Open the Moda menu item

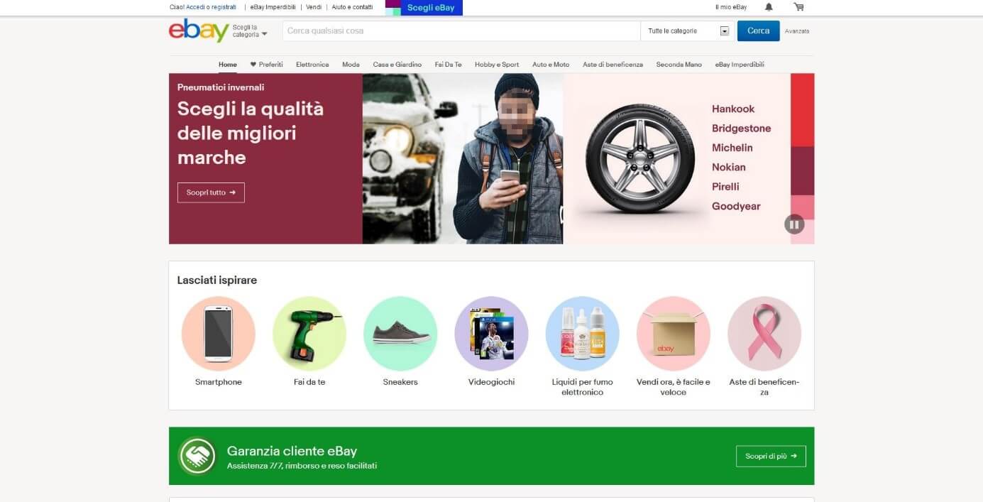pyautogui.click(x=351, y=65)
